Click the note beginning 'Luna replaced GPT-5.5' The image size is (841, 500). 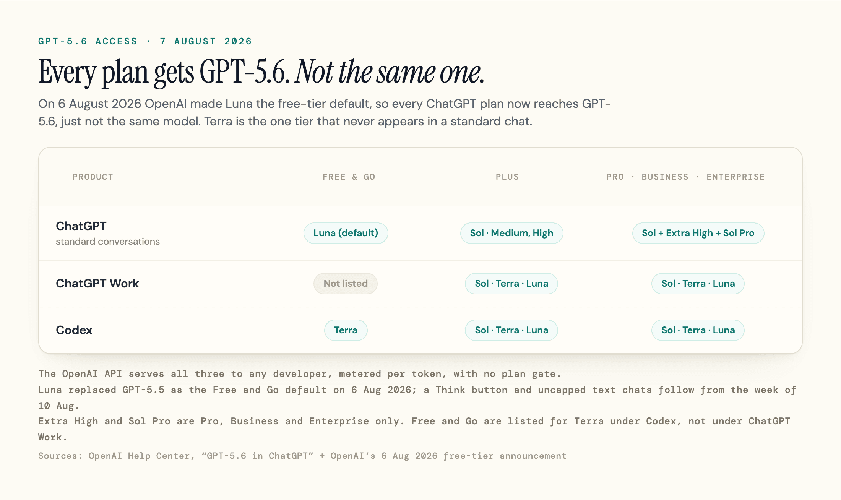coord(417,398)
